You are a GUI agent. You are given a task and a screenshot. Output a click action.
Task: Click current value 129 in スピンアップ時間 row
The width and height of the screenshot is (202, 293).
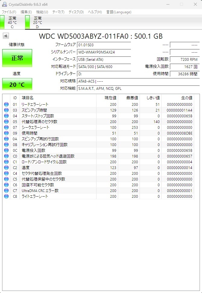click(x=113, y=110)
